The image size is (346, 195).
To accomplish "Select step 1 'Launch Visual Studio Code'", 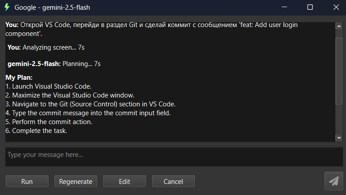I will [x=48, y=86].
